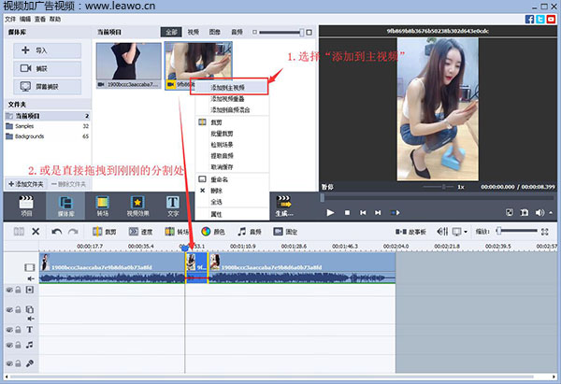Open the 视频效果 (Video effects) star tab
The height and width of the screenshot is (384, 561).
coord(137,206)
